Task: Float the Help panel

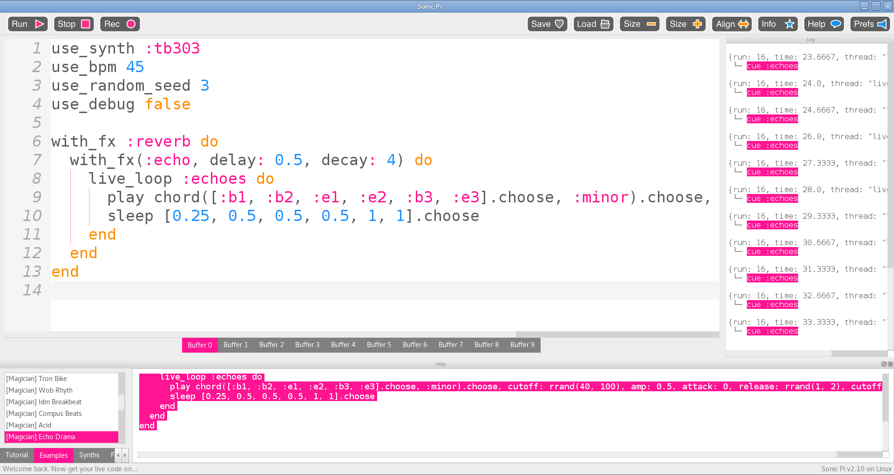Action: [884, 364]
